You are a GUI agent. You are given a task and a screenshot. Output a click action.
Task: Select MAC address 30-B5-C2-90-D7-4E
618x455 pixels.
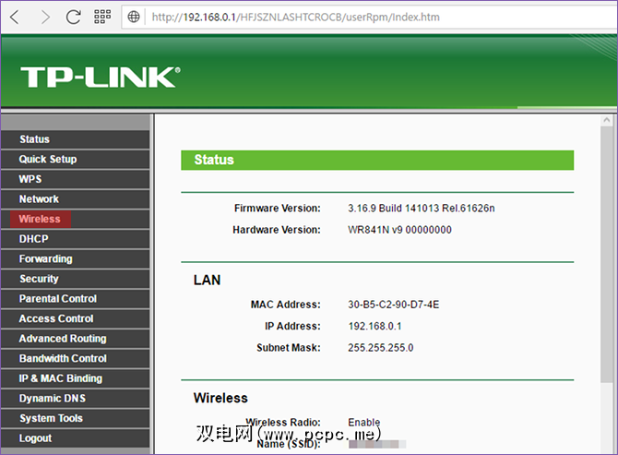point(393,305)
